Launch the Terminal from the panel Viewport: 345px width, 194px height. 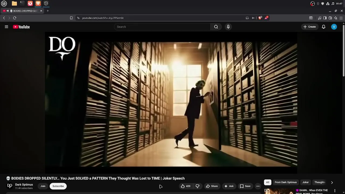pos(22,4)
